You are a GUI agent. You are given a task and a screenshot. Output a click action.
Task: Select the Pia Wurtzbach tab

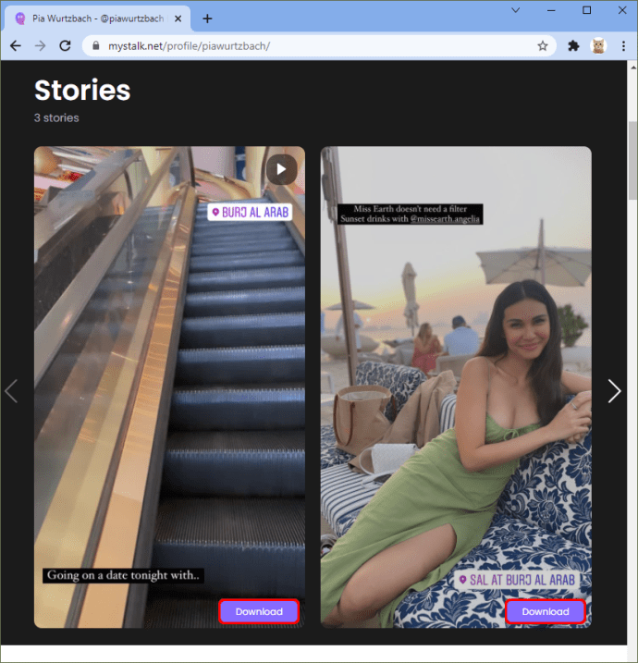[97, 18]
